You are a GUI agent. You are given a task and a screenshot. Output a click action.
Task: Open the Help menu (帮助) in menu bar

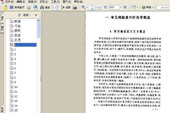click(78, 2)
